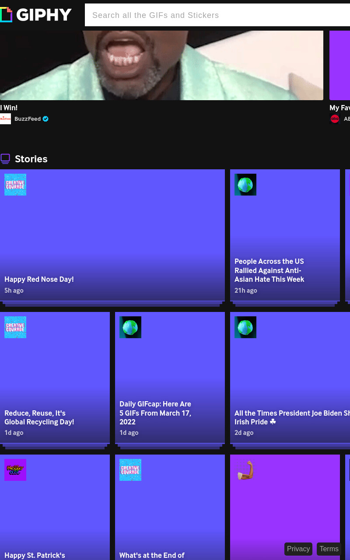Open the Privacy link
The height and width of the screenshot is (560, 350).
(298, 549)
